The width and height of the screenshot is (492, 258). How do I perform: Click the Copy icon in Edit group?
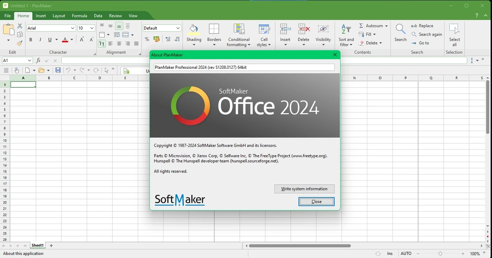(20, 35)
